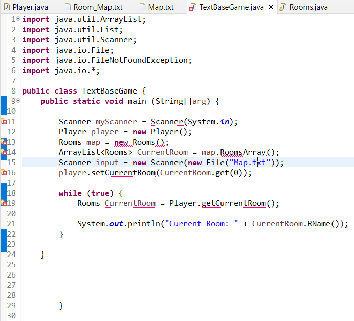The width and height of the screenshot is (354, 321).
Task: Click text file icon on Room_Map.txt tab
Action: (68, 7)
